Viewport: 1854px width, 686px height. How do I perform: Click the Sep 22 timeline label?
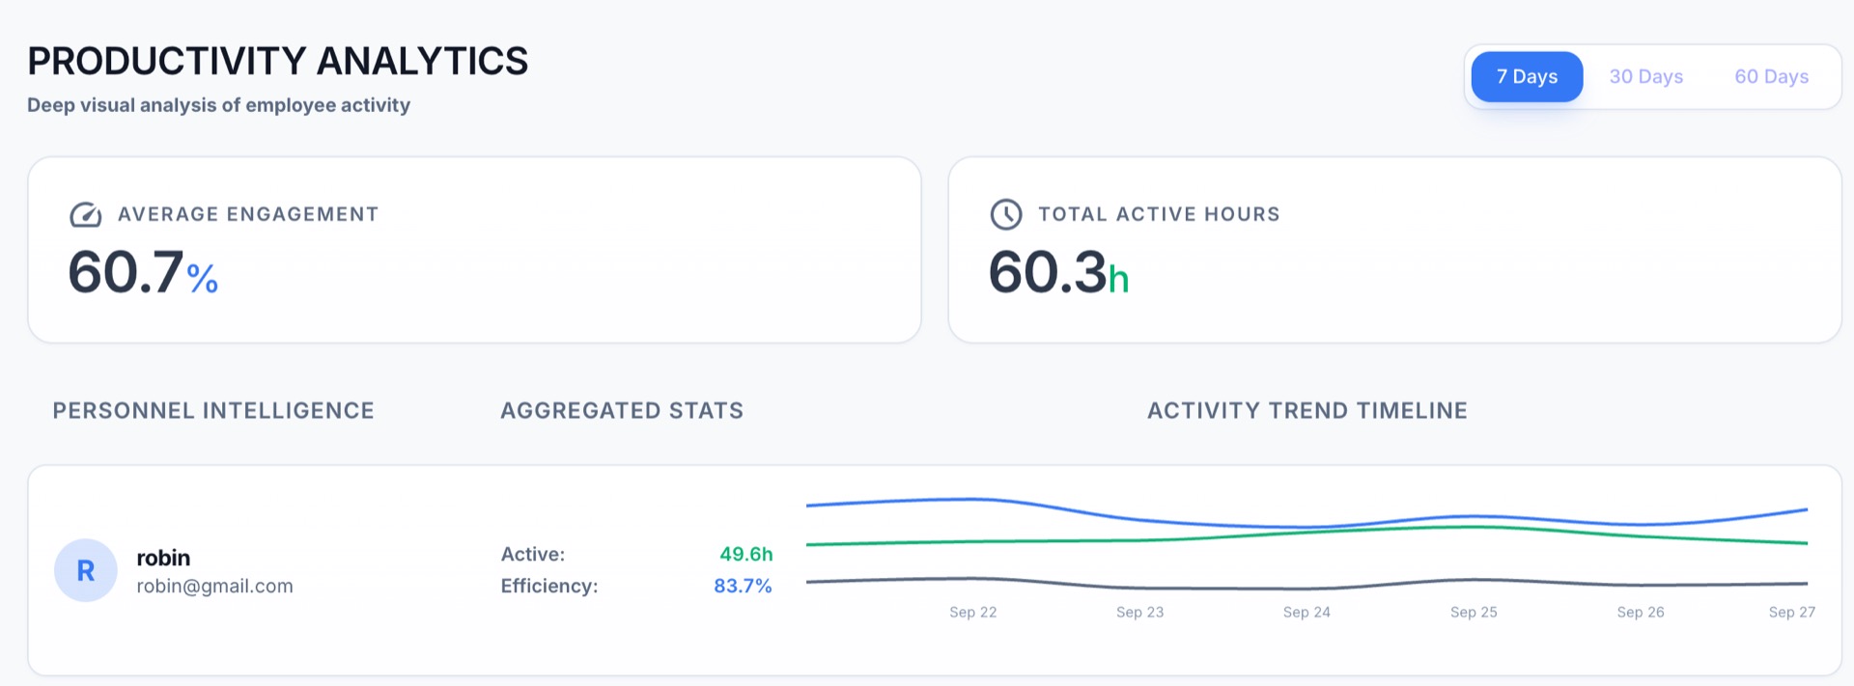pyautogui.click(x=972, y=612)
